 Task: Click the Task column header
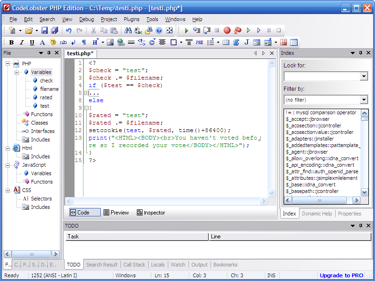[x=137, y=237]
